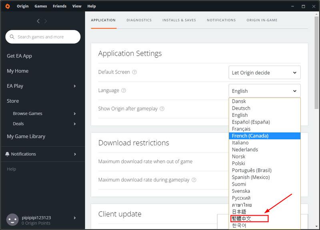
Task: Choose English in the language list
Action: pyautogui.click(x=264, y=115)
